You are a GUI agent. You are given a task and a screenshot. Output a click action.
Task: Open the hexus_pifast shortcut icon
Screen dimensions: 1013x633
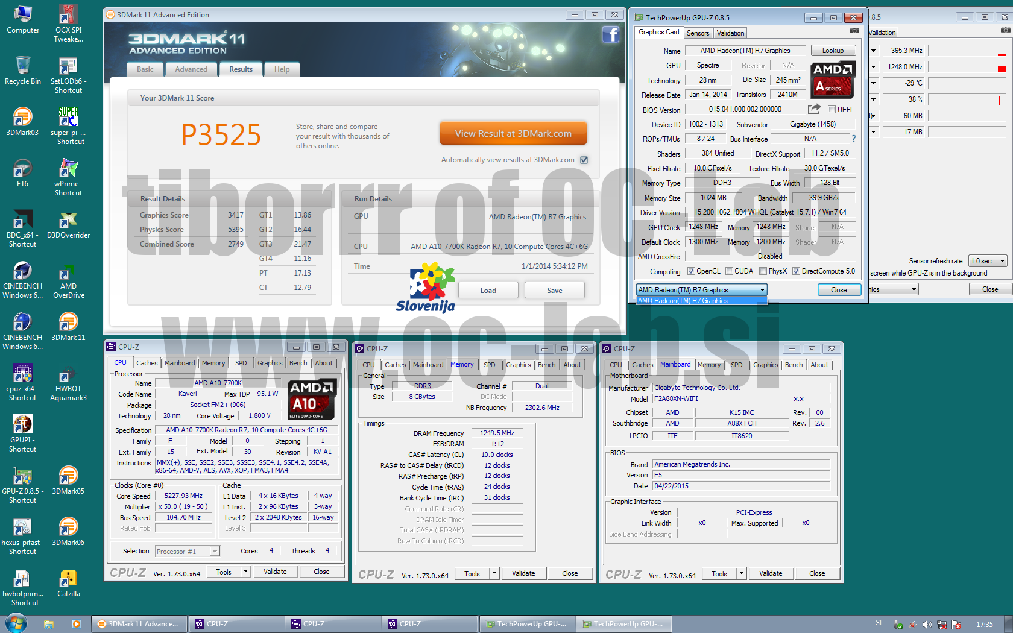pos(22,537)
